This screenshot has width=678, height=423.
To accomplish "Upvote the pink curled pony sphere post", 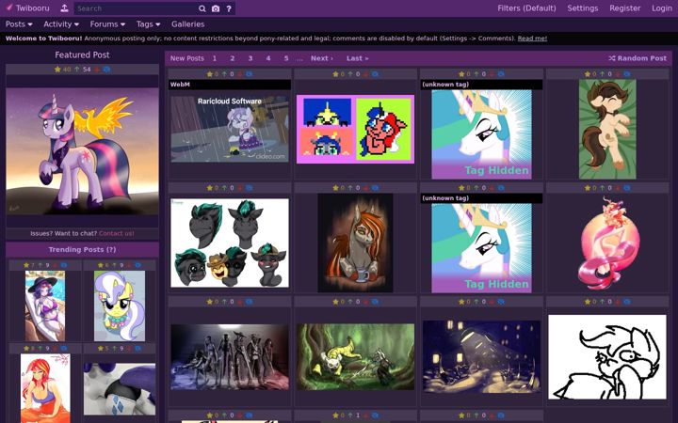I will 603,188.
